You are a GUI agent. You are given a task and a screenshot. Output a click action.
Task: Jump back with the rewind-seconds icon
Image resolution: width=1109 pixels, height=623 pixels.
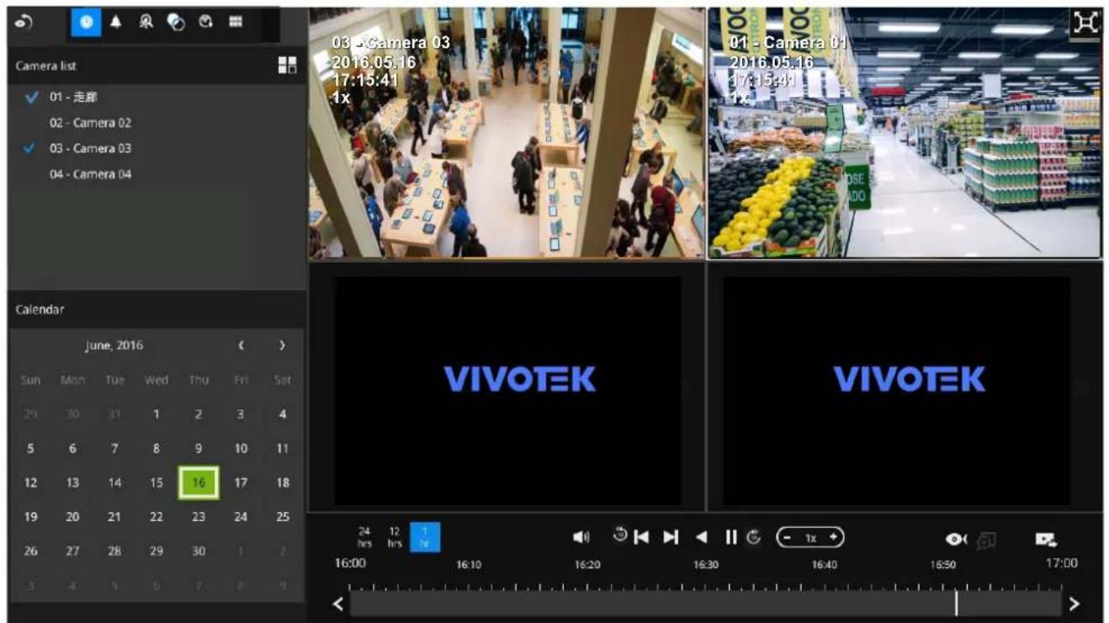(620, 535)
